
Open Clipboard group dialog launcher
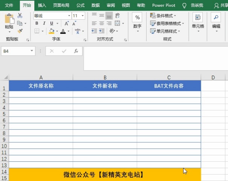pos(28,40)
